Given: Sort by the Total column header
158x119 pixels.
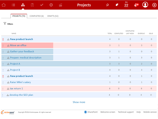Looking at the screenshot, I should point(110,33).
